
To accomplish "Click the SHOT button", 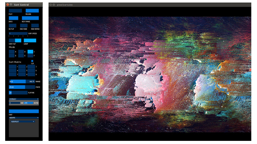I will (x=24, y=111).
